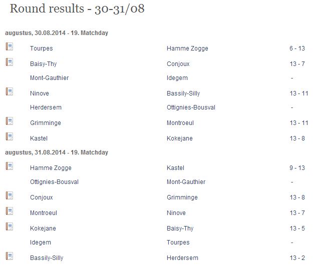Viewport: 319px width, 272px height.
Task: Open match report icon for Bassily-Silly vs Herdersem
Action: pyautogui.click(x=10, y=256)
